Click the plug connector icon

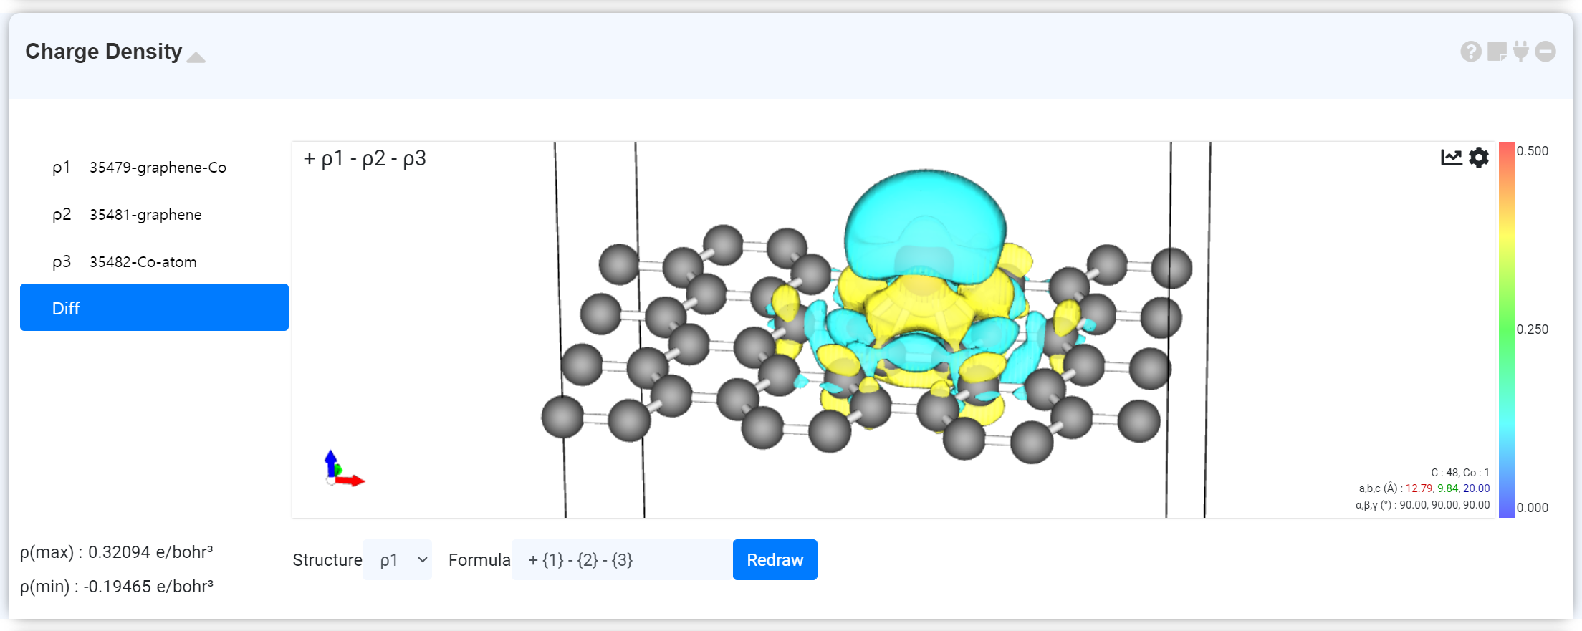pyautogui.click(x=1521, y=52)
